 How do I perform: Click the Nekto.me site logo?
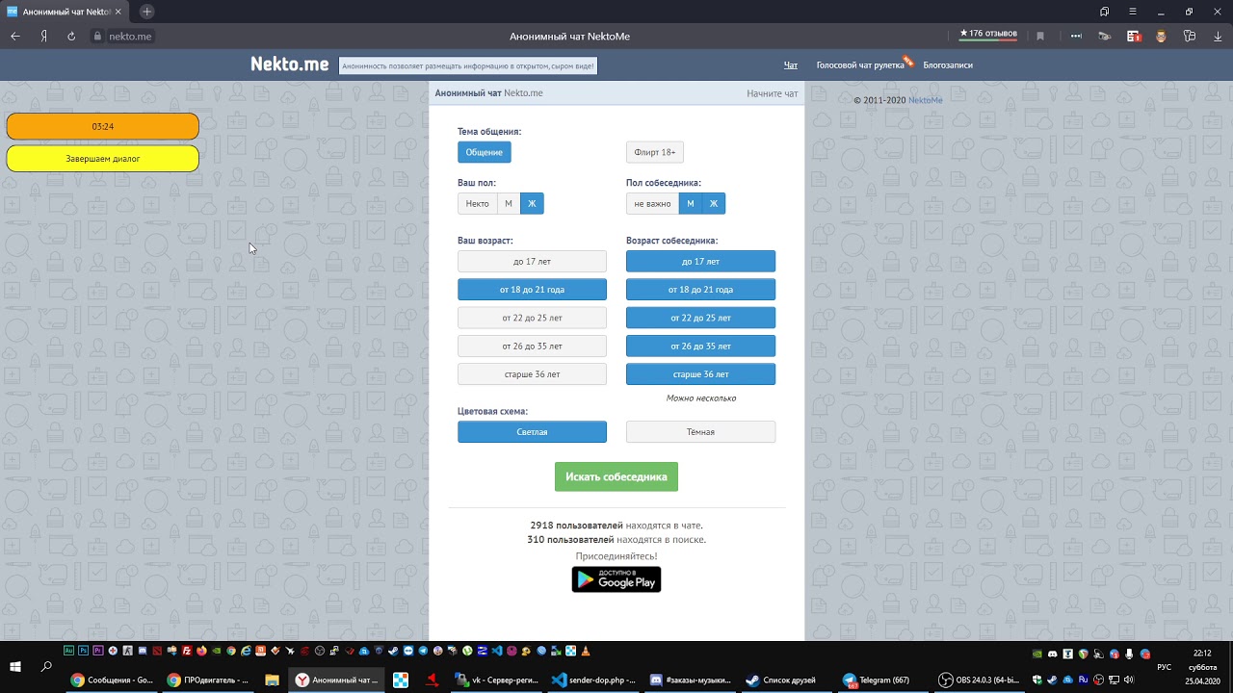pos(290,64)
